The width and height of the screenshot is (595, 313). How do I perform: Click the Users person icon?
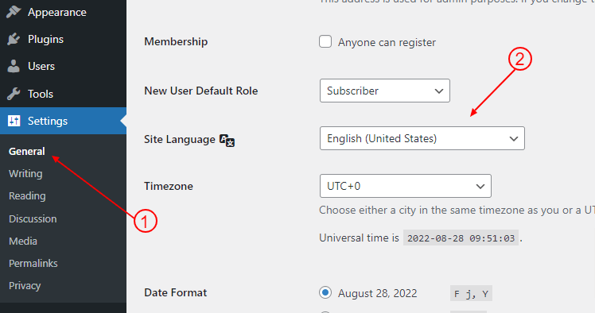click(14, 66)
